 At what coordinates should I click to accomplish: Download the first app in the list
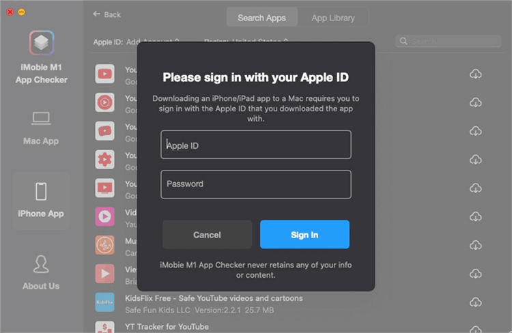pyautogui.click(x=476, y=74)
